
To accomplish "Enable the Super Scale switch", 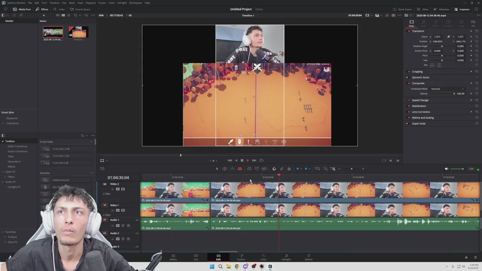I will coord(407,123).
